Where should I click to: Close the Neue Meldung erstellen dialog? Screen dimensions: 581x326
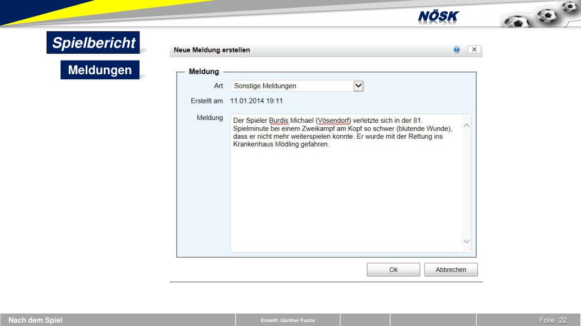click(474, 49)
